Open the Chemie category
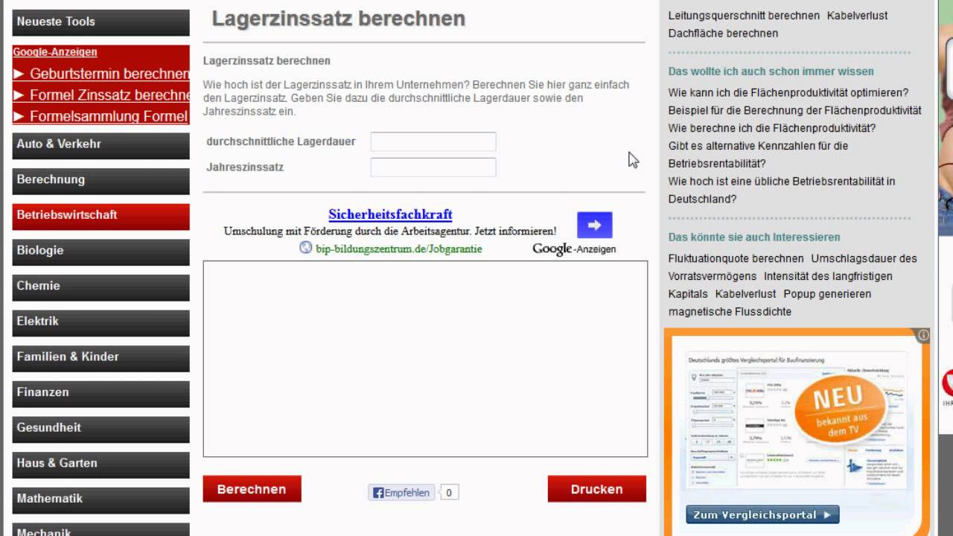This screenshot has height=536, width=953. tap(101, 287)
